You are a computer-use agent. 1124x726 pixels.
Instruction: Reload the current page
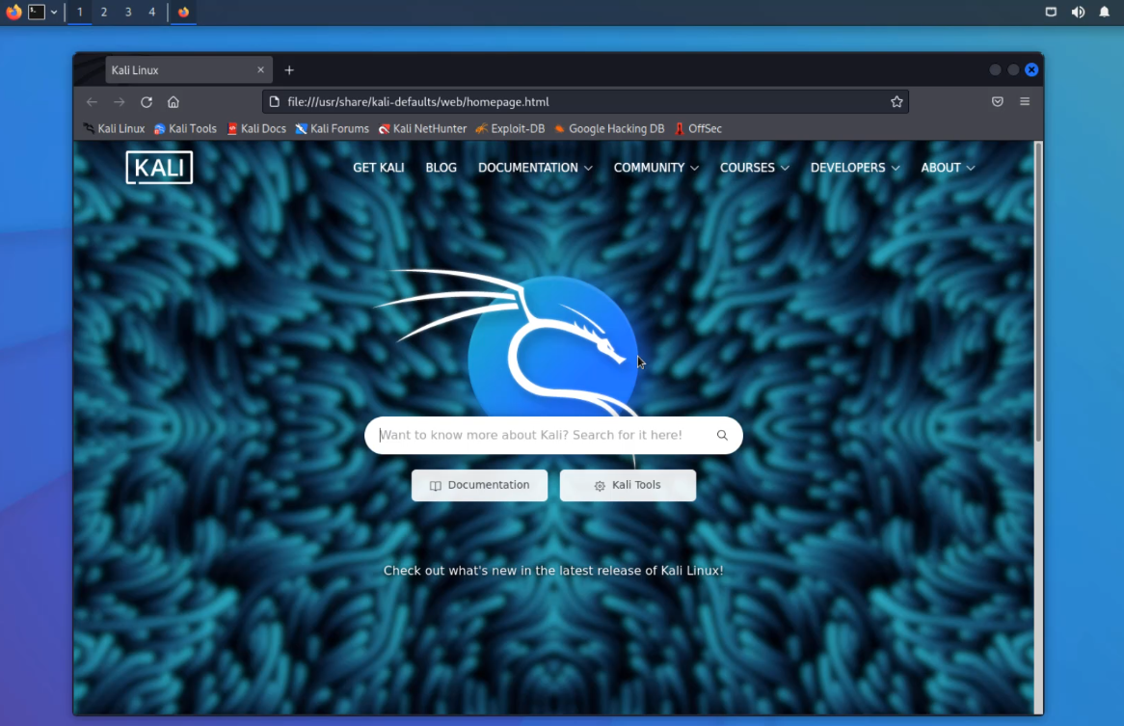coord(147,102)
